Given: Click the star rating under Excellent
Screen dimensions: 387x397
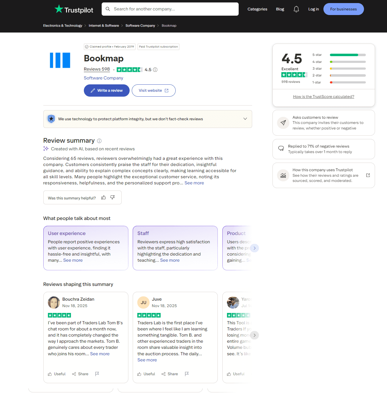Looking at the screenshot, I should point(294,75).
